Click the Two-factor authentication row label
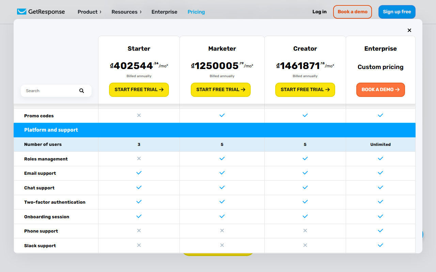The width and height of the screenshot is (436, 272). (55, 202)
